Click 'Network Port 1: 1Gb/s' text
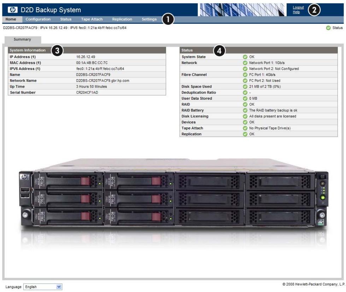This screenshot has height=292, width=346. [267, 63]
